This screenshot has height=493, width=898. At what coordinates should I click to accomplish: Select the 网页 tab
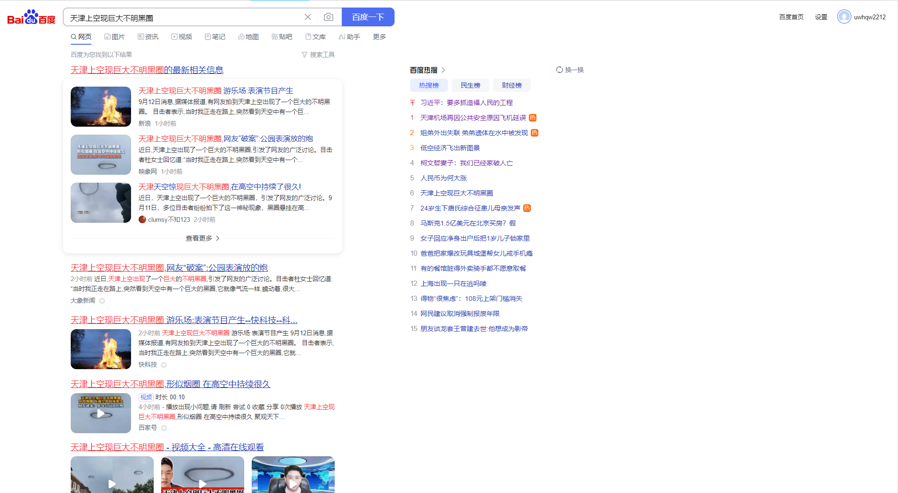tap(81, 37)
